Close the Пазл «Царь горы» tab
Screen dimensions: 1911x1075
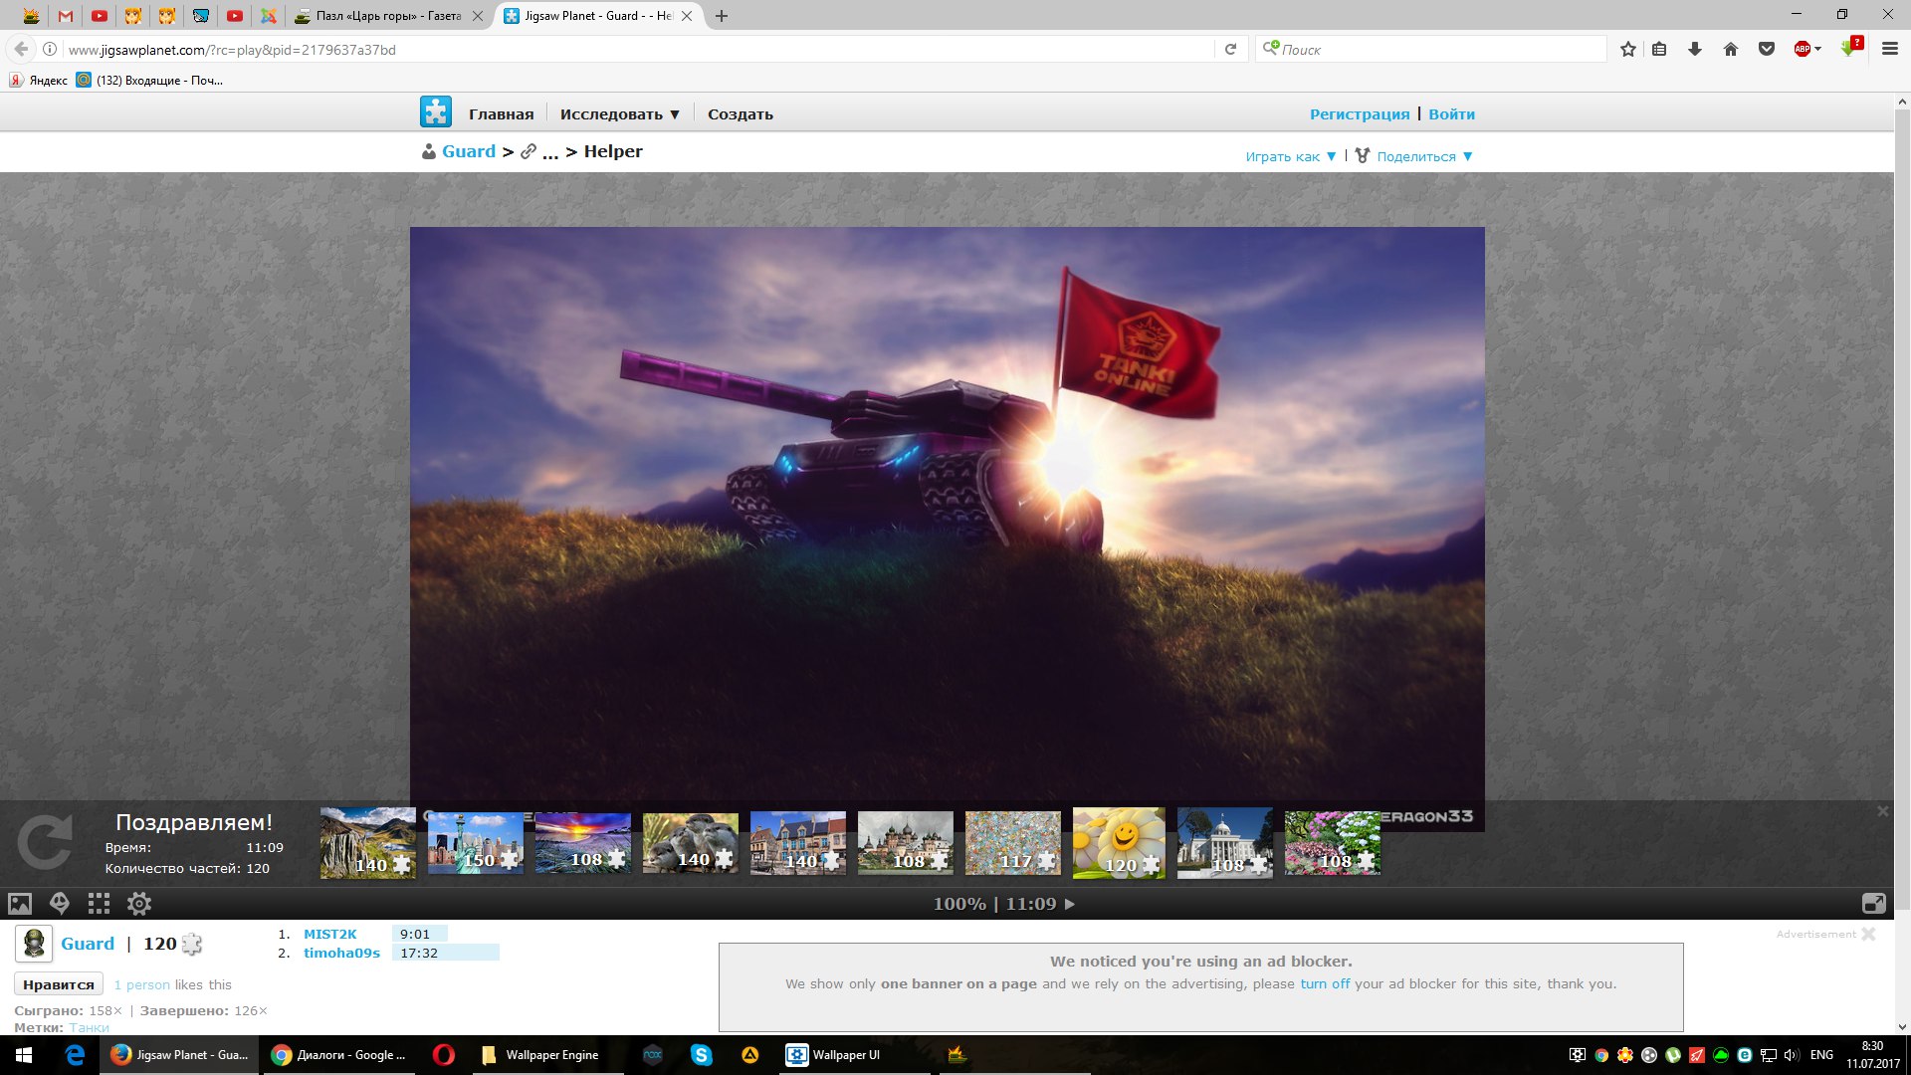tap(478, 16)
